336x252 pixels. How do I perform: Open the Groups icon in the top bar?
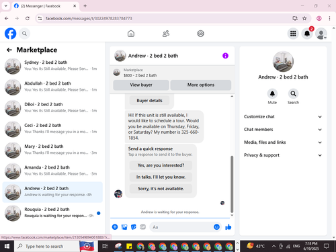point(200,34)
